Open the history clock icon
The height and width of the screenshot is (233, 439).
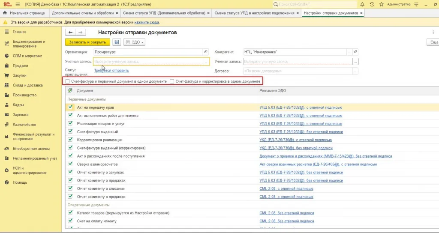pyautogui.click(x=372, y=4)
